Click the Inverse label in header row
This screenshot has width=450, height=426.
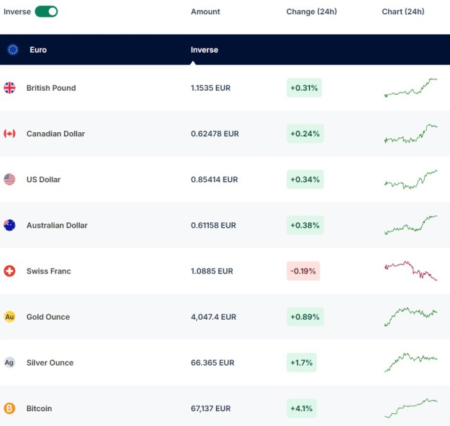click(x=204, y=50)
